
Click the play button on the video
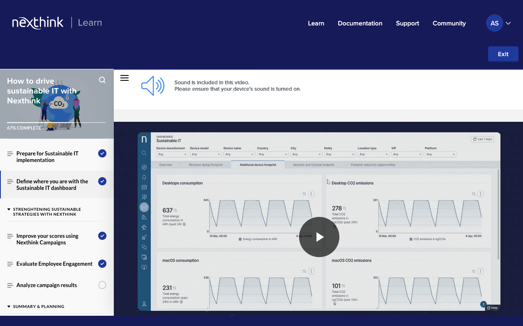point(319,237)
